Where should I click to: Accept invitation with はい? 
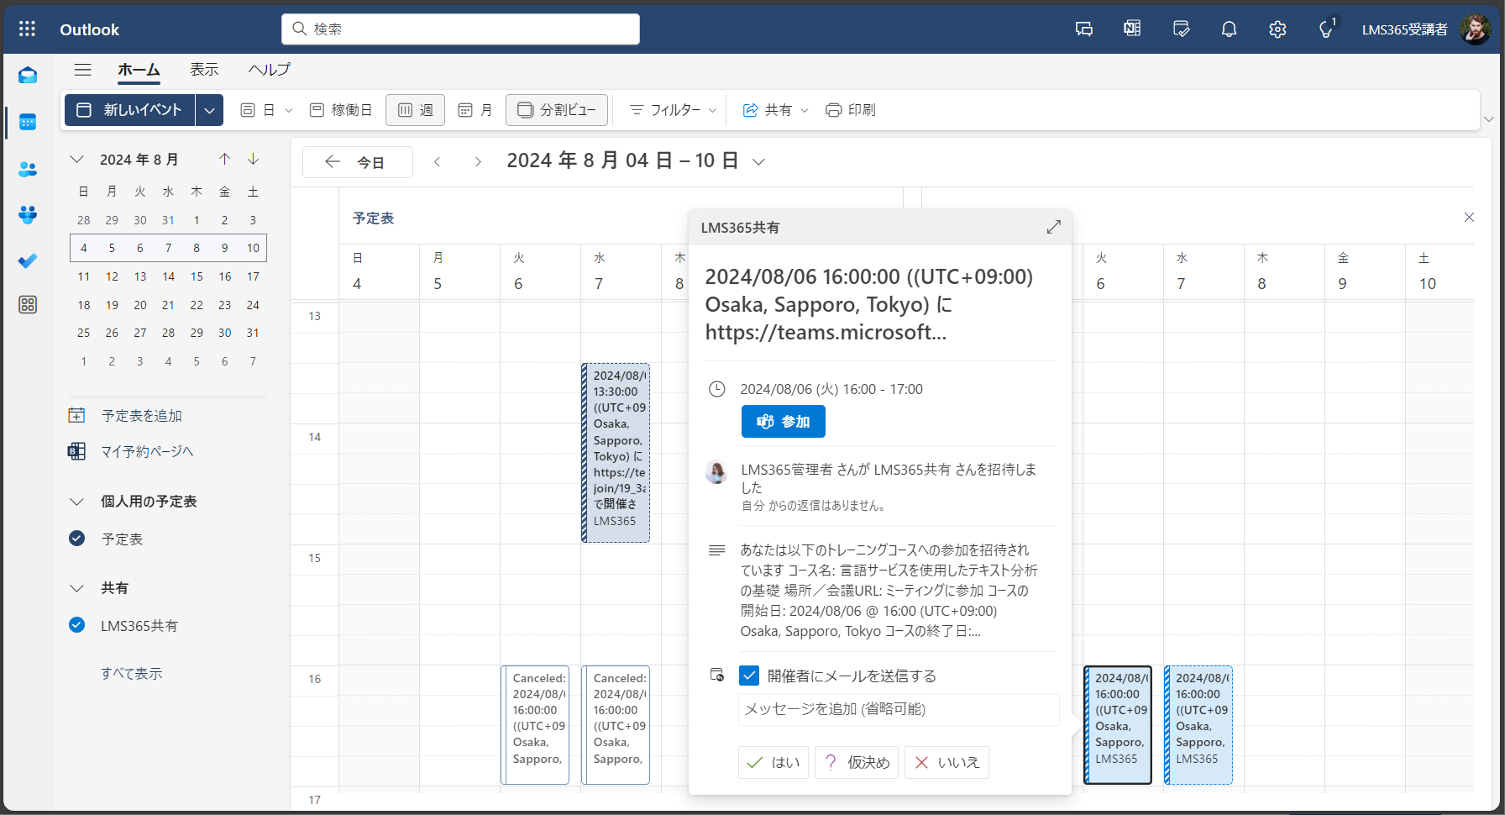(773, 762)
